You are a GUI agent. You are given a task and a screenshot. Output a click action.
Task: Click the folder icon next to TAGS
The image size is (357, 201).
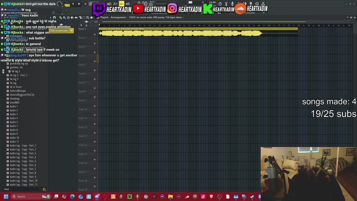[x=40, y=190]
